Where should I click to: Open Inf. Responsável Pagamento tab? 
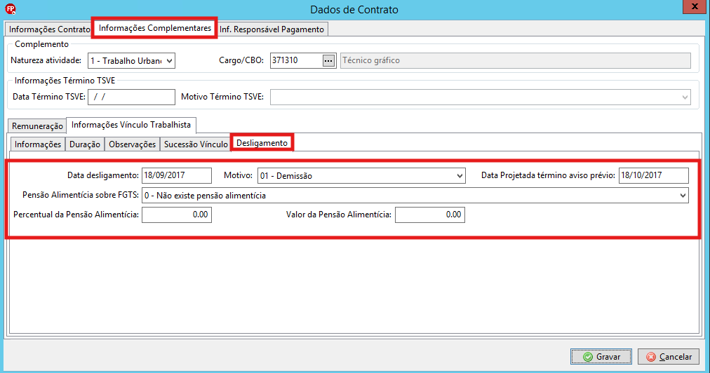click(x=272, y=29)
